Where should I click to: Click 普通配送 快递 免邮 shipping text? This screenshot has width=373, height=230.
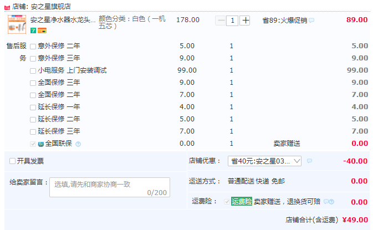256,181
